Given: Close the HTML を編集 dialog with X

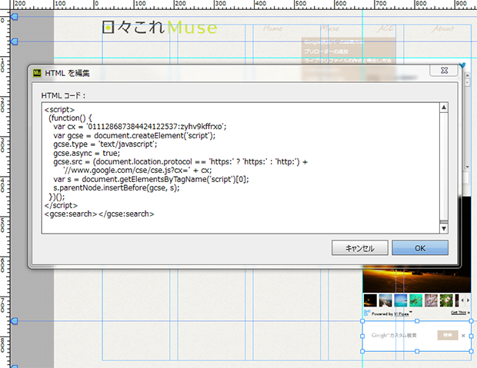Looking at the screenshot, I should 444,70.
